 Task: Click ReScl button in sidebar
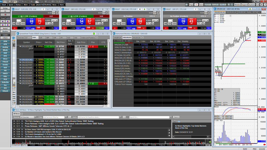[5, 28]
